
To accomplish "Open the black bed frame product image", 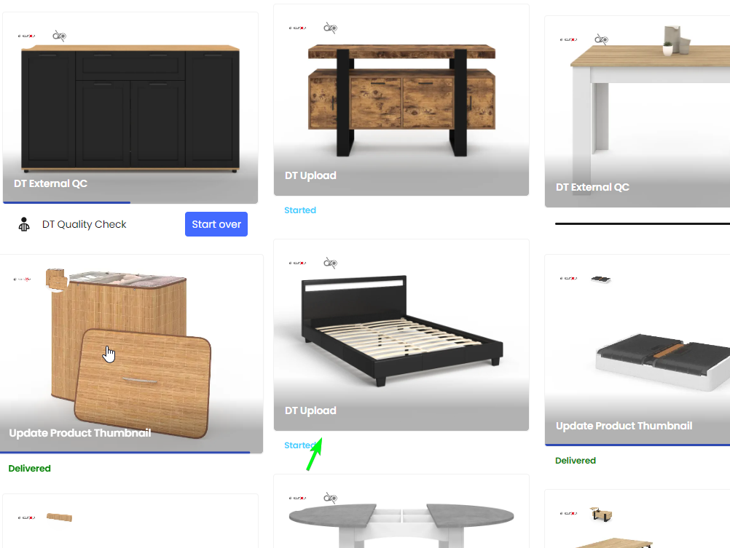I will 401,335.
